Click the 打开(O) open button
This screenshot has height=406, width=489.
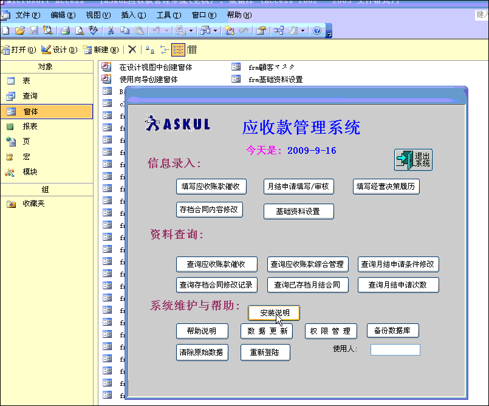tap(19, 50)
